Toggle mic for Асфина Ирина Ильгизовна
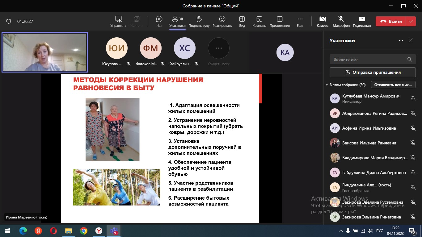This screenshot has height=237, width=422. [413, 128]
